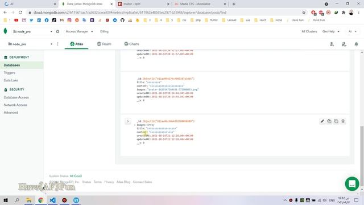
Task: Open the Twitter bookmark
Action: pyautogui.click(x=31, y=20)
